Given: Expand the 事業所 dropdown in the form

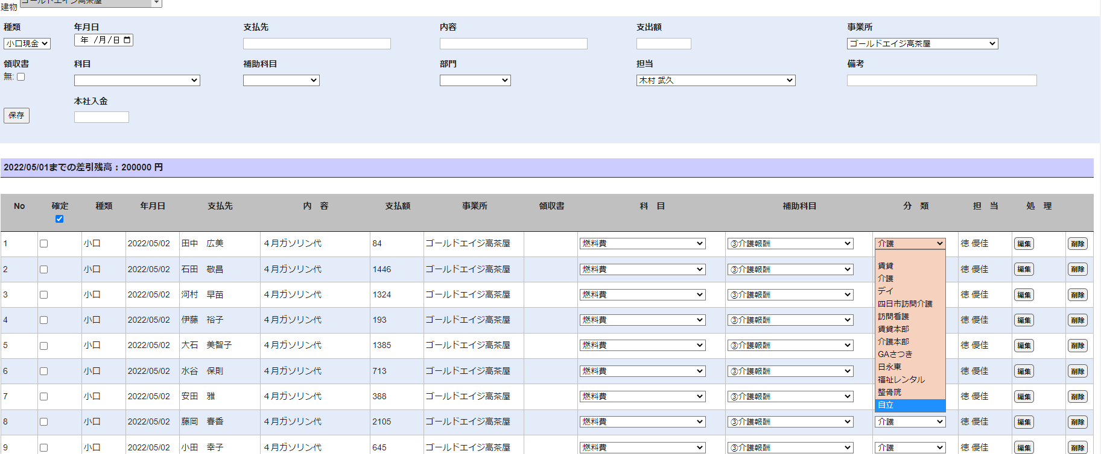Looking at the screenshot, I should click(x=922, y=44).
